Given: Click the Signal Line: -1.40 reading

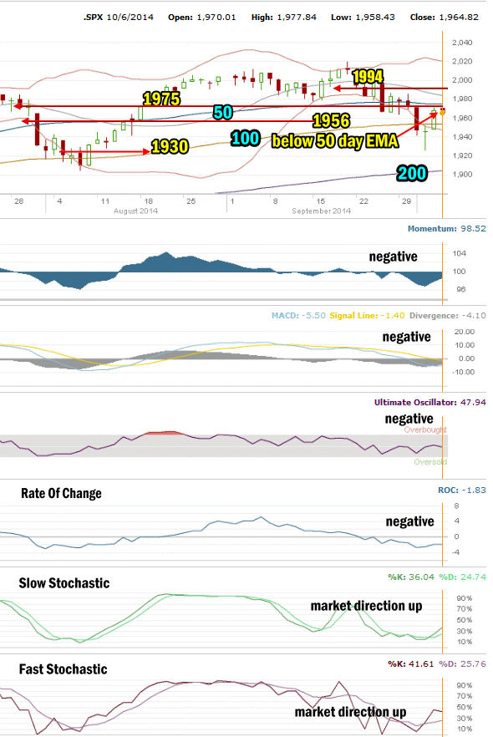Looking at the screenshot, I should pos(367,315).
